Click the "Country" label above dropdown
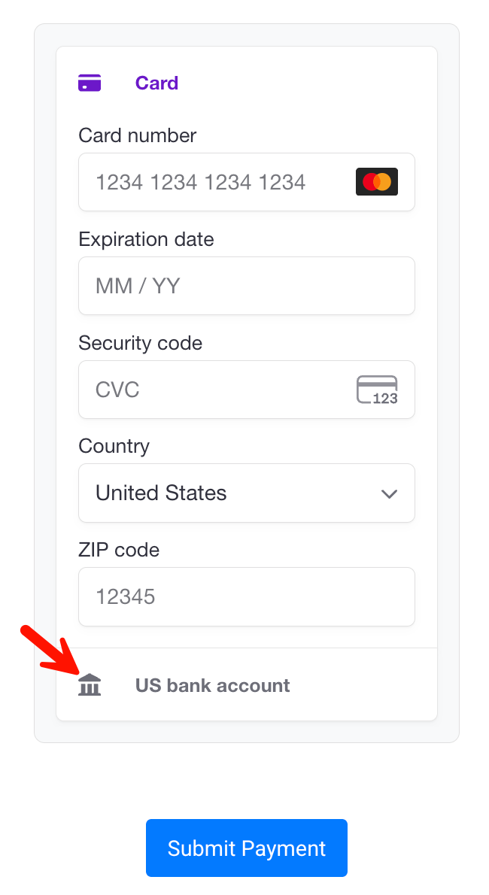Viewport: 489px width, 895px height. click(x=114, y=446)
